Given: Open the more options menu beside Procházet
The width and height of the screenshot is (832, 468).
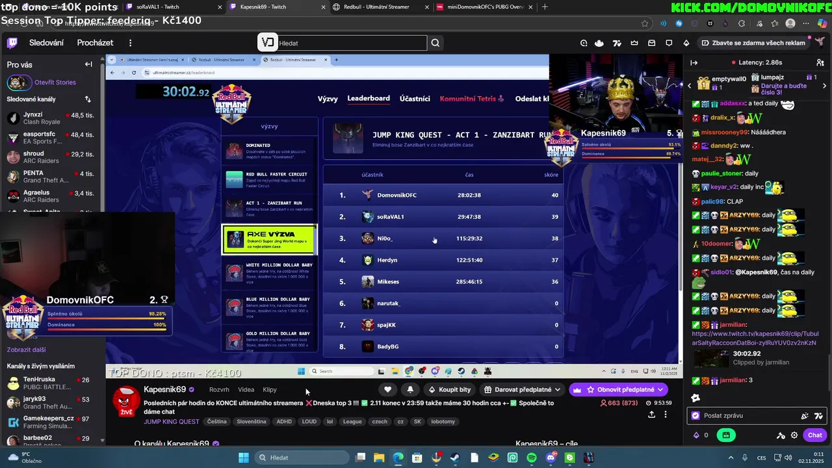Looking at the screenshot, I should coord(130,43).
